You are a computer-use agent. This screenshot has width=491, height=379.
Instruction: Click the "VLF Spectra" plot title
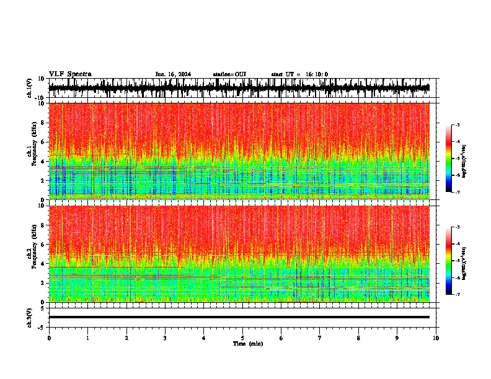(x=70, y=74)
